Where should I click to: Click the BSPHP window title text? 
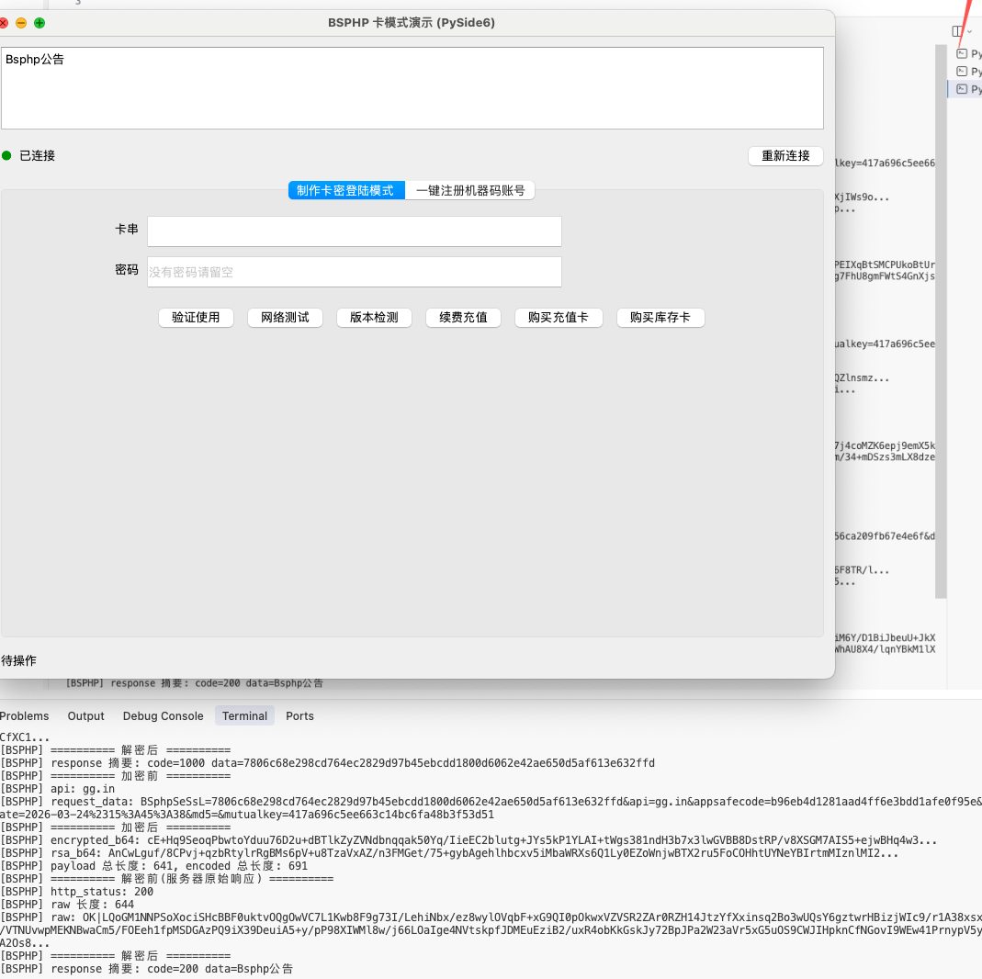(412, 23)
